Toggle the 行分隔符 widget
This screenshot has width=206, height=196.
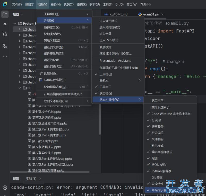[x=170, y=133]
